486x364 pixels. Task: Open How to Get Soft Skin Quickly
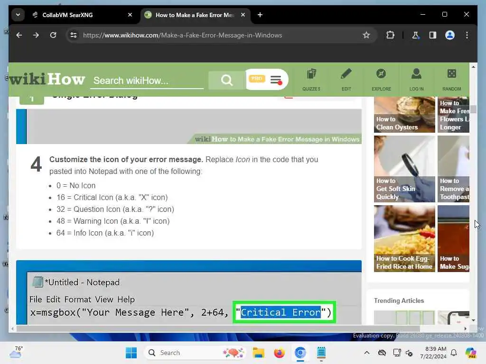pyautogui.click(x=404, y=169)
